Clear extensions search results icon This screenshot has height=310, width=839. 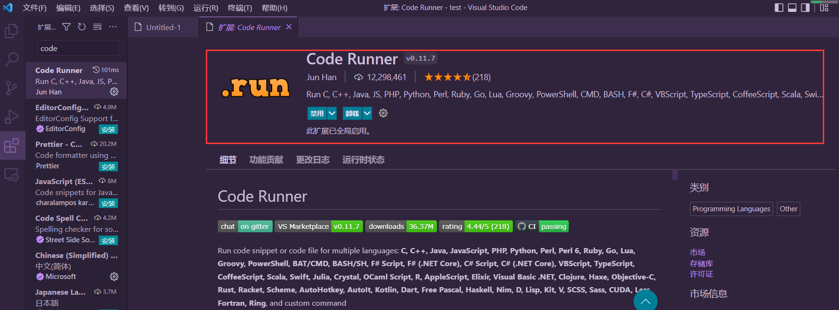(97, 27)
